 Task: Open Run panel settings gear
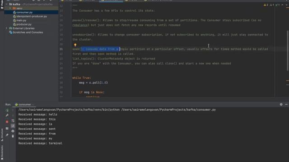tap(281, 104)
